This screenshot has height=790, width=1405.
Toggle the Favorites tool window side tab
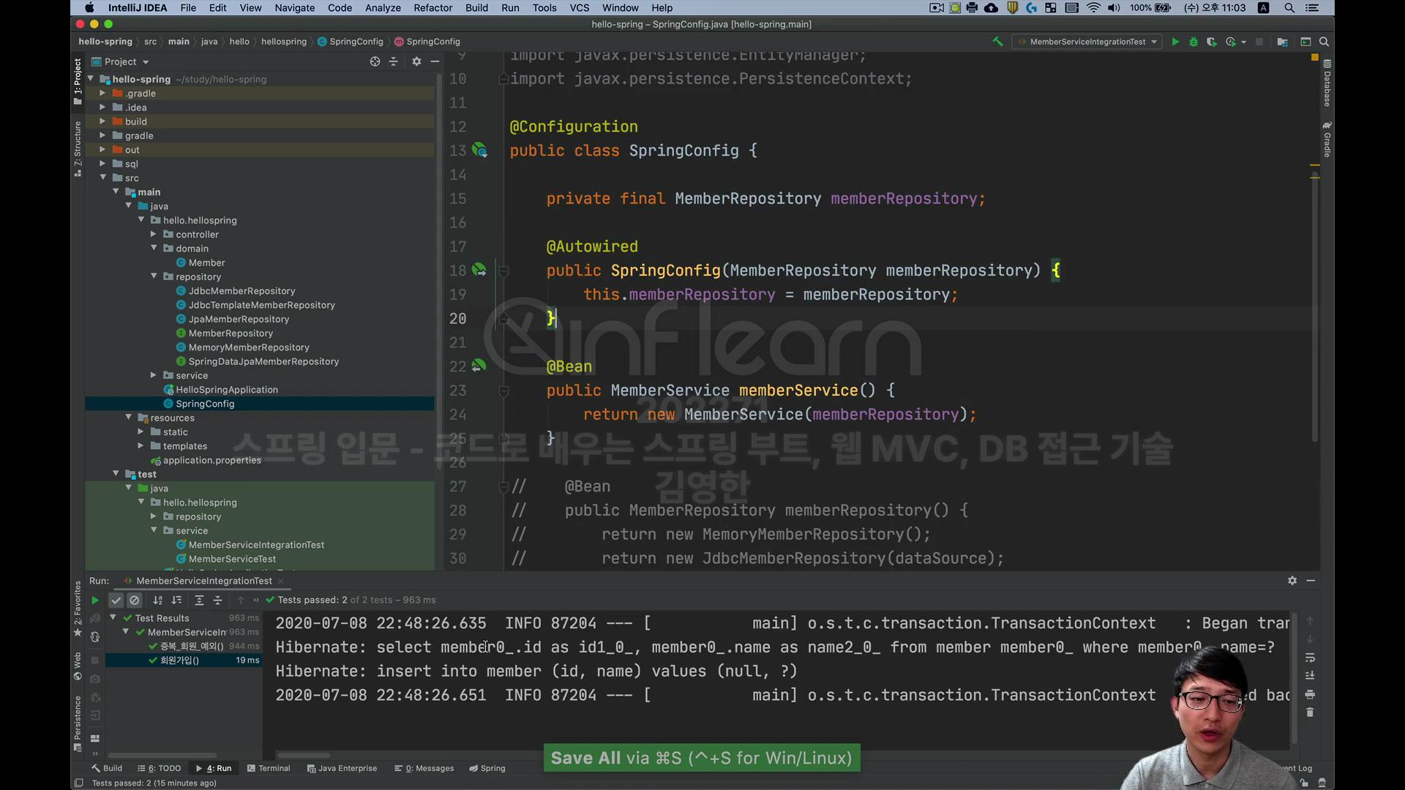pyautogui.click(x=78, y=609)
